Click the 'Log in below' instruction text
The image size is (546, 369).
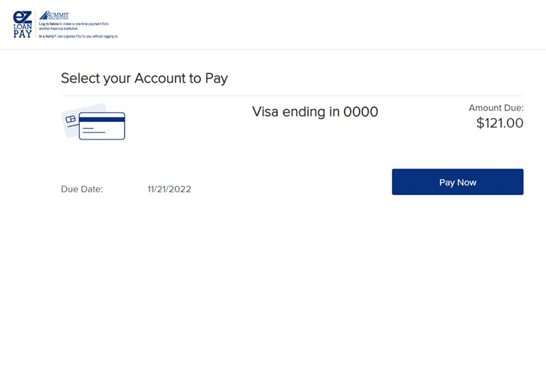point(74,26)
